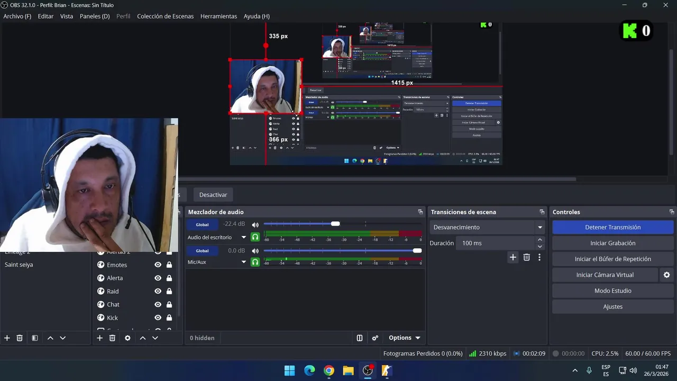
Task: Open the Paneles menu
Action: coord(95,16)
